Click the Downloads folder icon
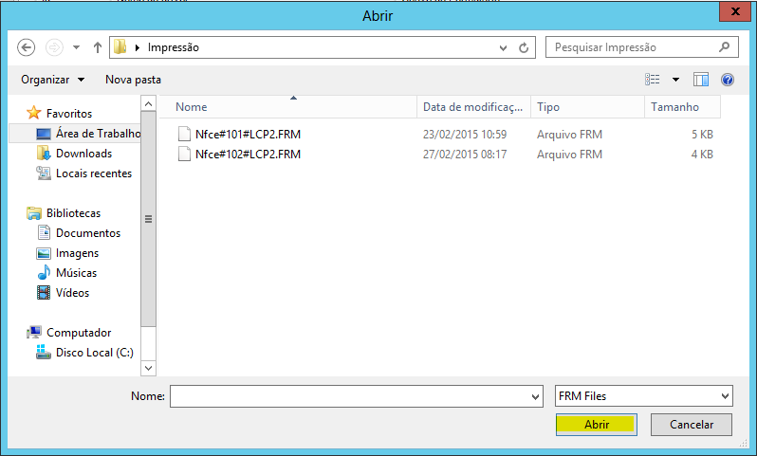757x456 pixels. click(44, 154)
